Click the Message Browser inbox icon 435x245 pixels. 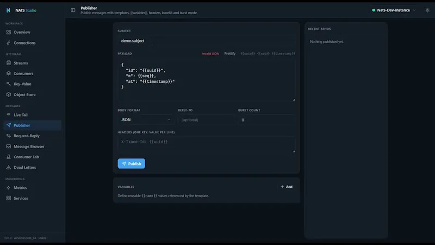tap(9, 146)
